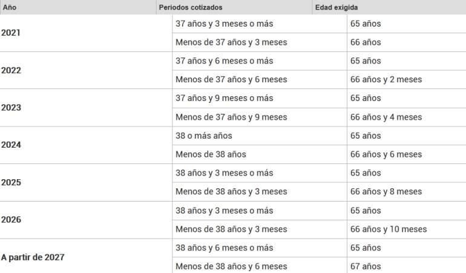Image resolution: width=466 pixels, height=273 pixels.
Task: Click the 66 años y 10 meses cell
Action: [407, 229]
